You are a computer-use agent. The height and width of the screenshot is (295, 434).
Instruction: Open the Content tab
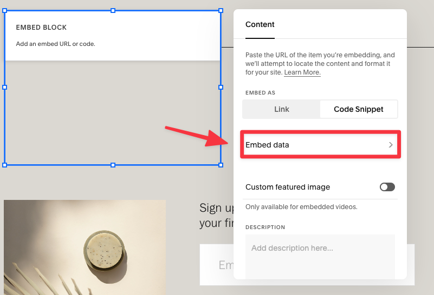tap(260, 24)
